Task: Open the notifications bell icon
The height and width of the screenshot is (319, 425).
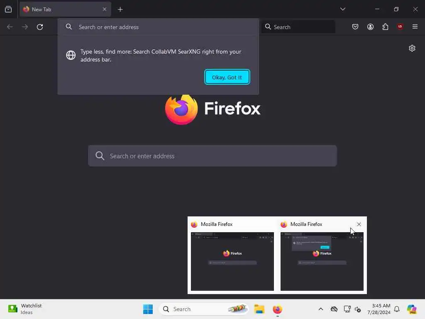Action: [x=396, y=309]
